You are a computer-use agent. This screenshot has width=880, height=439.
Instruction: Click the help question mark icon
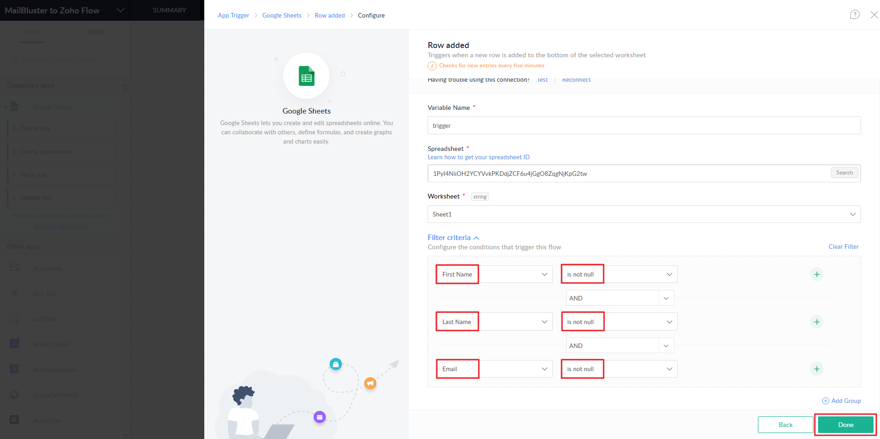855,15
